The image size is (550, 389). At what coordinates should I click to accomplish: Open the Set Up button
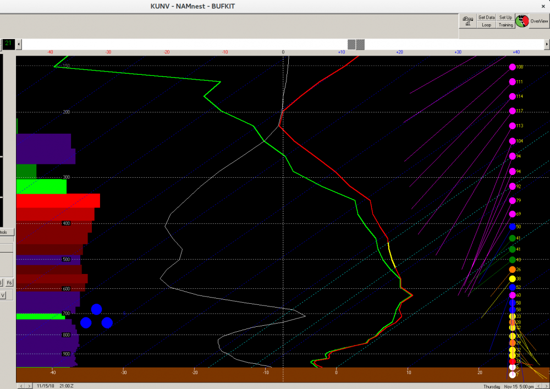tap(505, 17)
